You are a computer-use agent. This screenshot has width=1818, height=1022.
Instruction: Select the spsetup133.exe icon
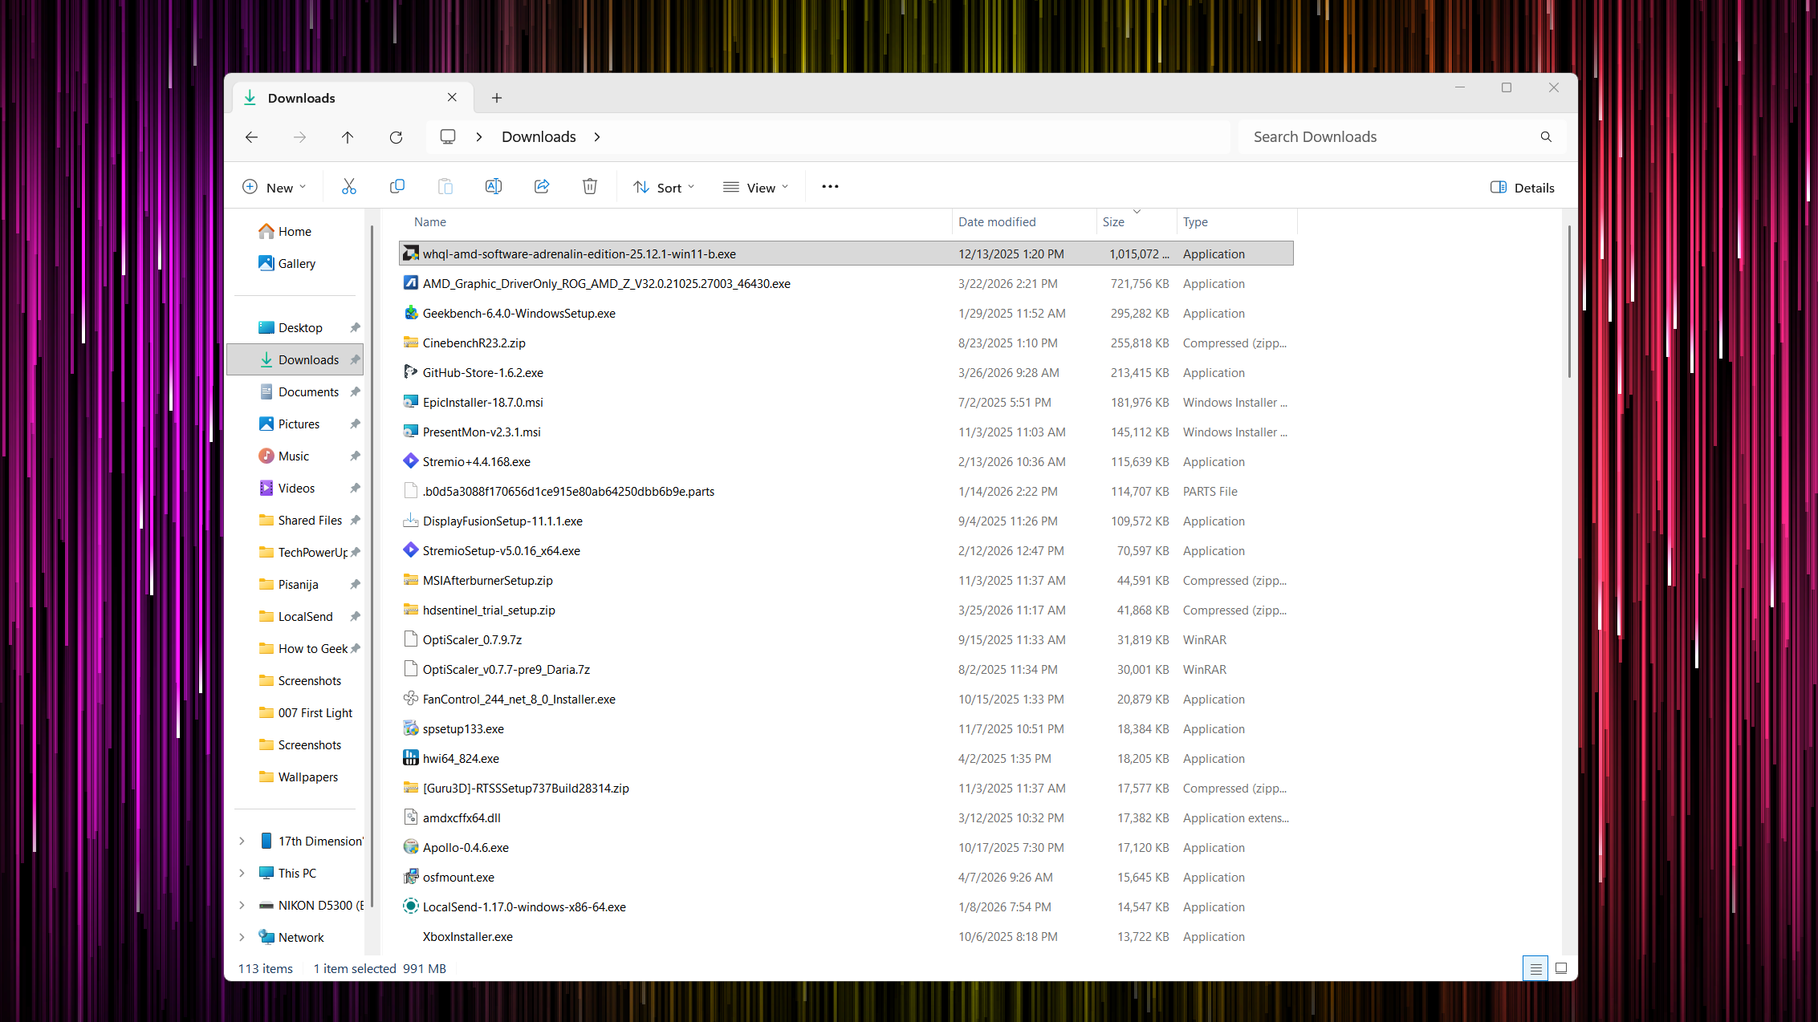click(x=410, y=728)
